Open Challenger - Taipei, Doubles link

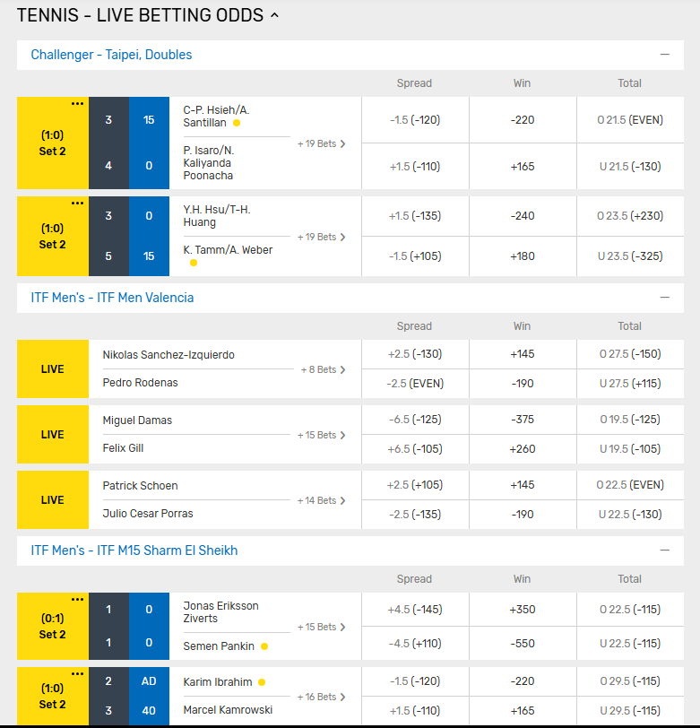coord(111,55)
